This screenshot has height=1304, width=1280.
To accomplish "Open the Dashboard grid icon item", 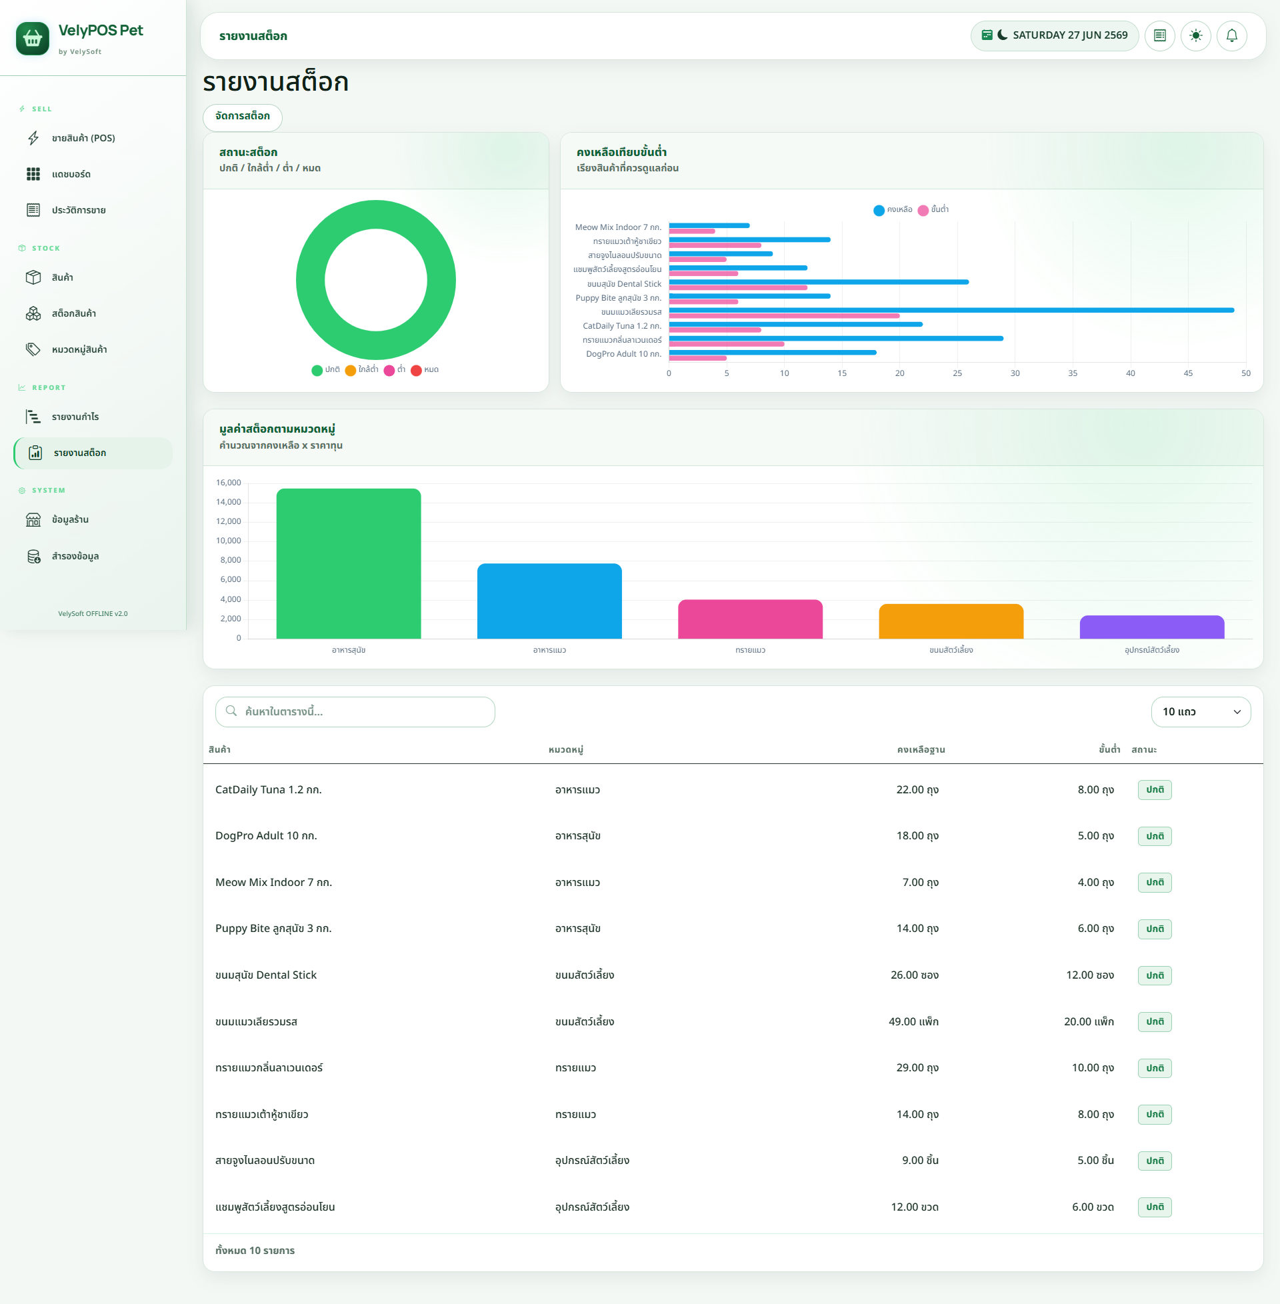I will pyautogui.click(x=93, y=174).
